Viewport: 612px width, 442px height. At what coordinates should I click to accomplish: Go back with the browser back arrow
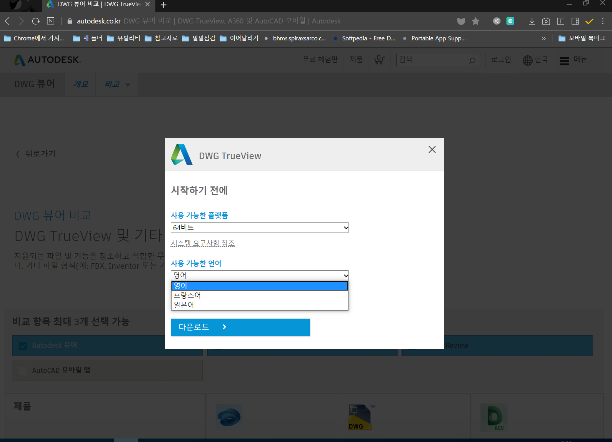[7, 21]
